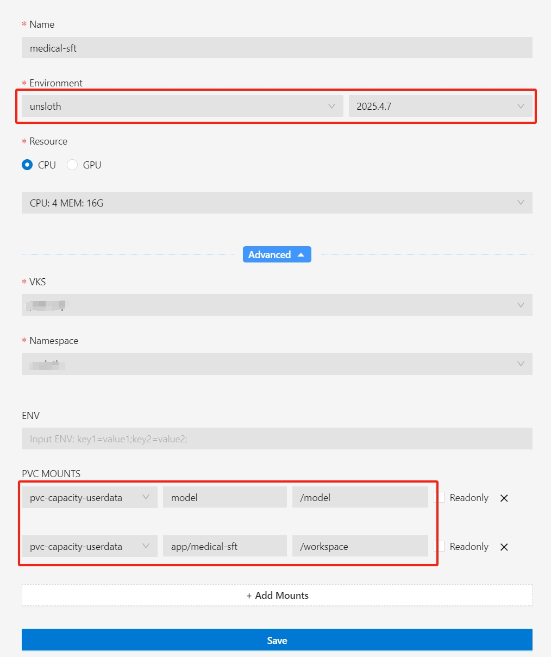This screenshot has height=657, width=551.
Task: Click the Add Mounts button
Action: coord(277,595)
